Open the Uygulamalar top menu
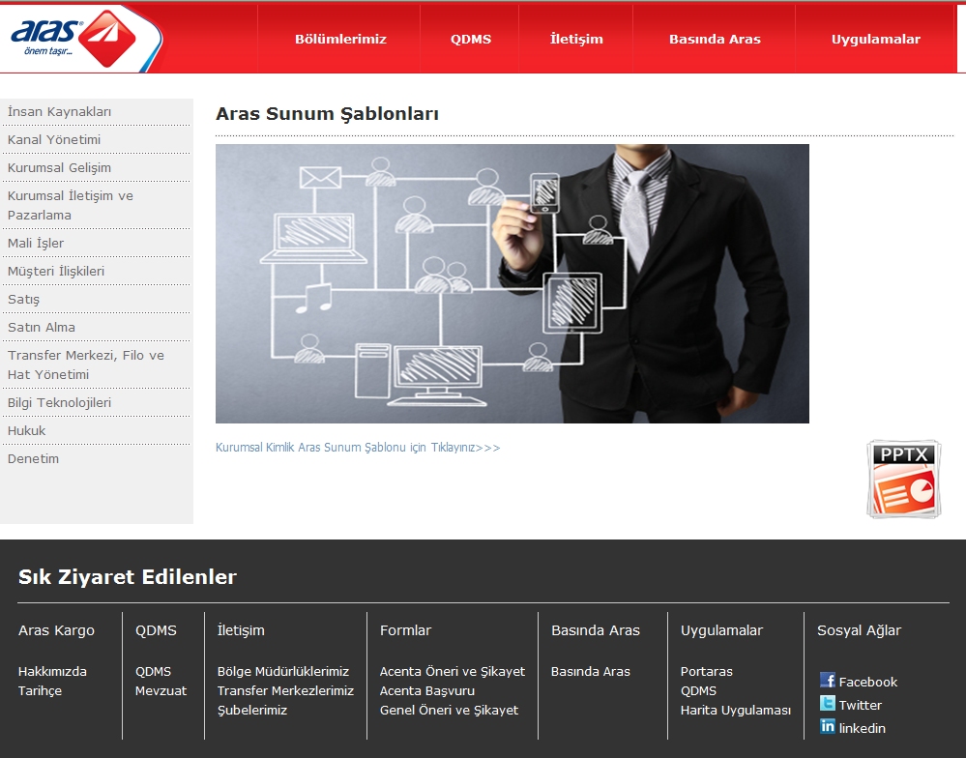The image size is (966, 758). click(x=875, y=40)
